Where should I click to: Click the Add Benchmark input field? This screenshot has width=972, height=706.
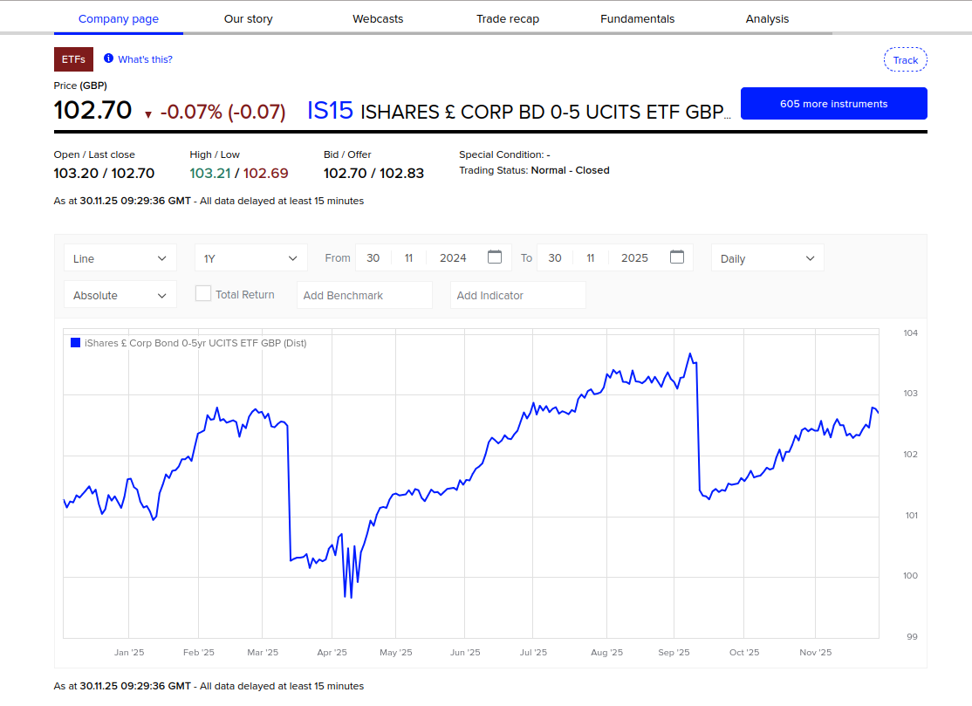(365, 295)
